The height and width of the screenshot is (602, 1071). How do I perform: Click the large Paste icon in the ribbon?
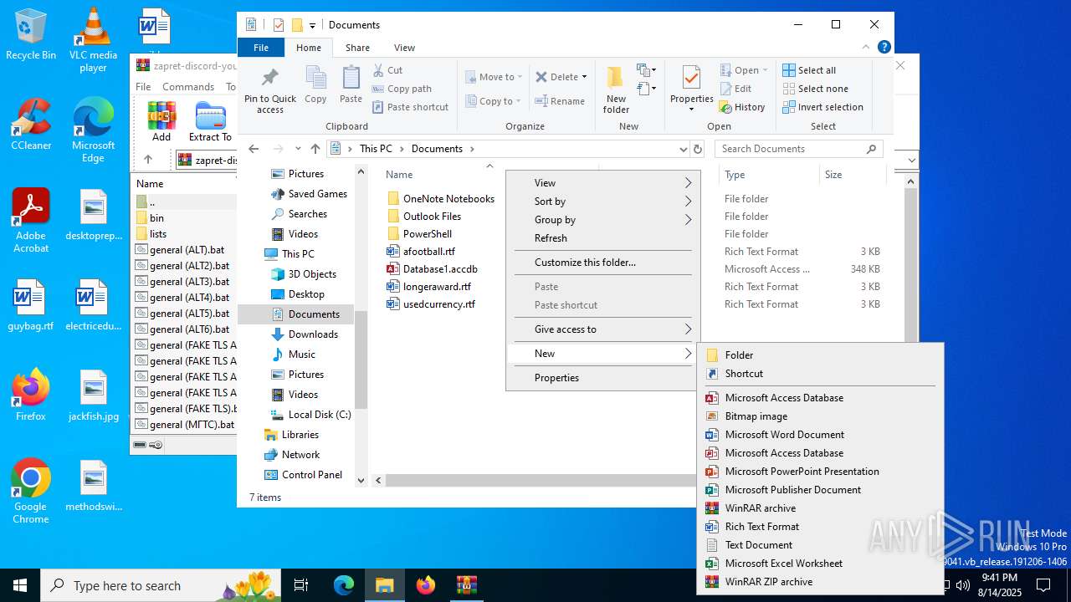351,85
